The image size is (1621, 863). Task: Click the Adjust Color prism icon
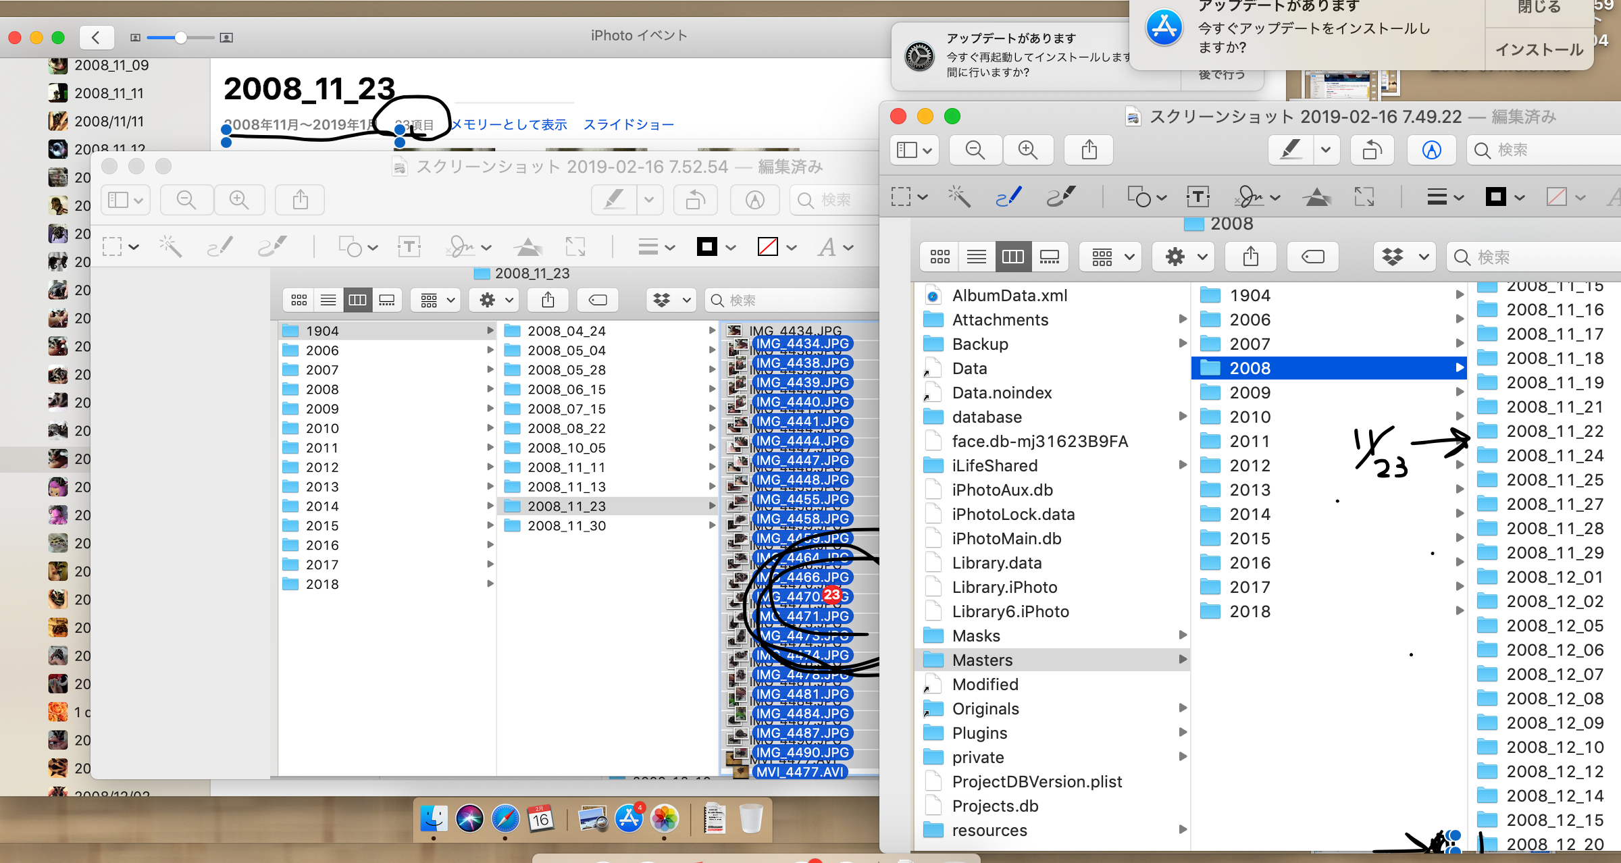[1316, 197]
